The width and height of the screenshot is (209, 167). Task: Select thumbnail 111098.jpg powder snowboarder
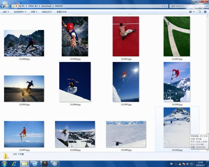[75, 134]
